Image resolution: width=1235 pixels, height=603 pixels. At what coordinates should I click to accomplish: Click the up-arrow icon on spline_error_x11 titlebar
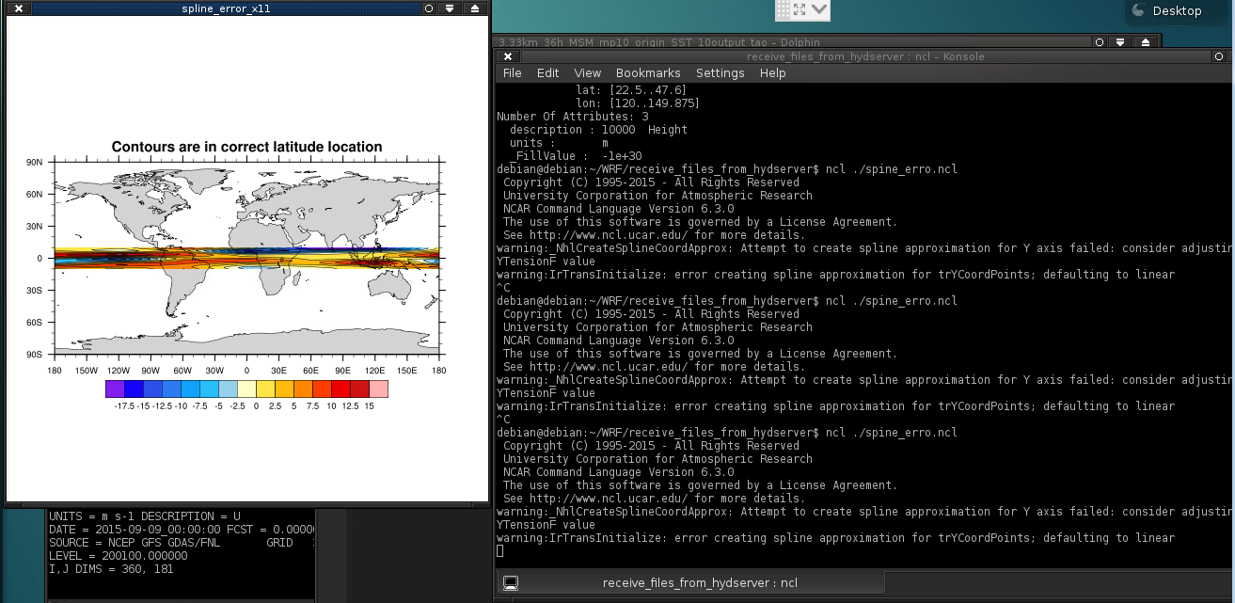[x=475, y=8]
